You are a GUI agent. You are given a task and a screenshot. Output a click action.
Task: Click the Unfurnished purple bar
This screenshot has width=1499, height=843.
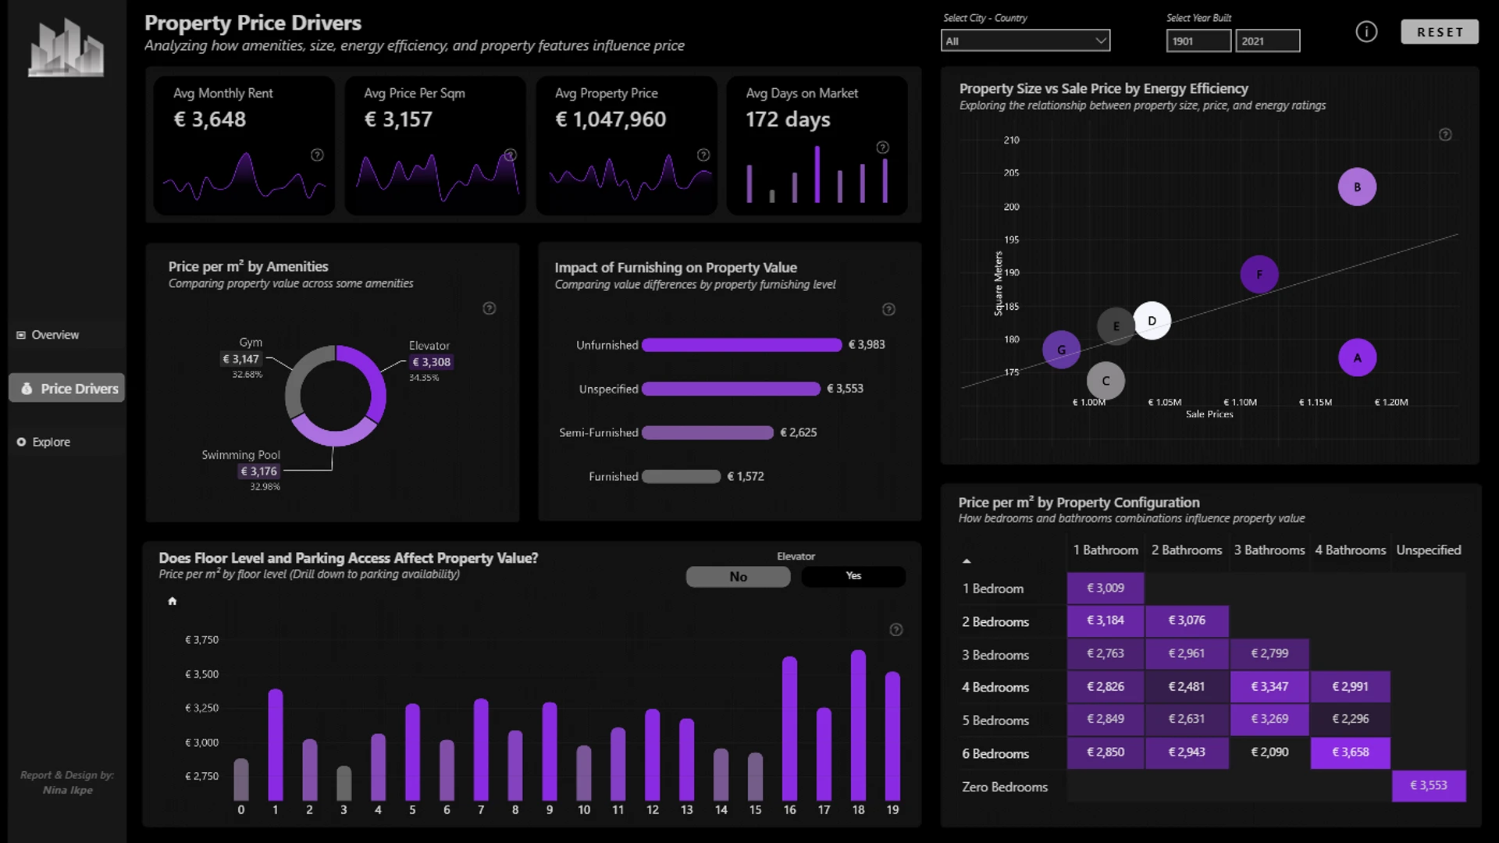point(741,345)
